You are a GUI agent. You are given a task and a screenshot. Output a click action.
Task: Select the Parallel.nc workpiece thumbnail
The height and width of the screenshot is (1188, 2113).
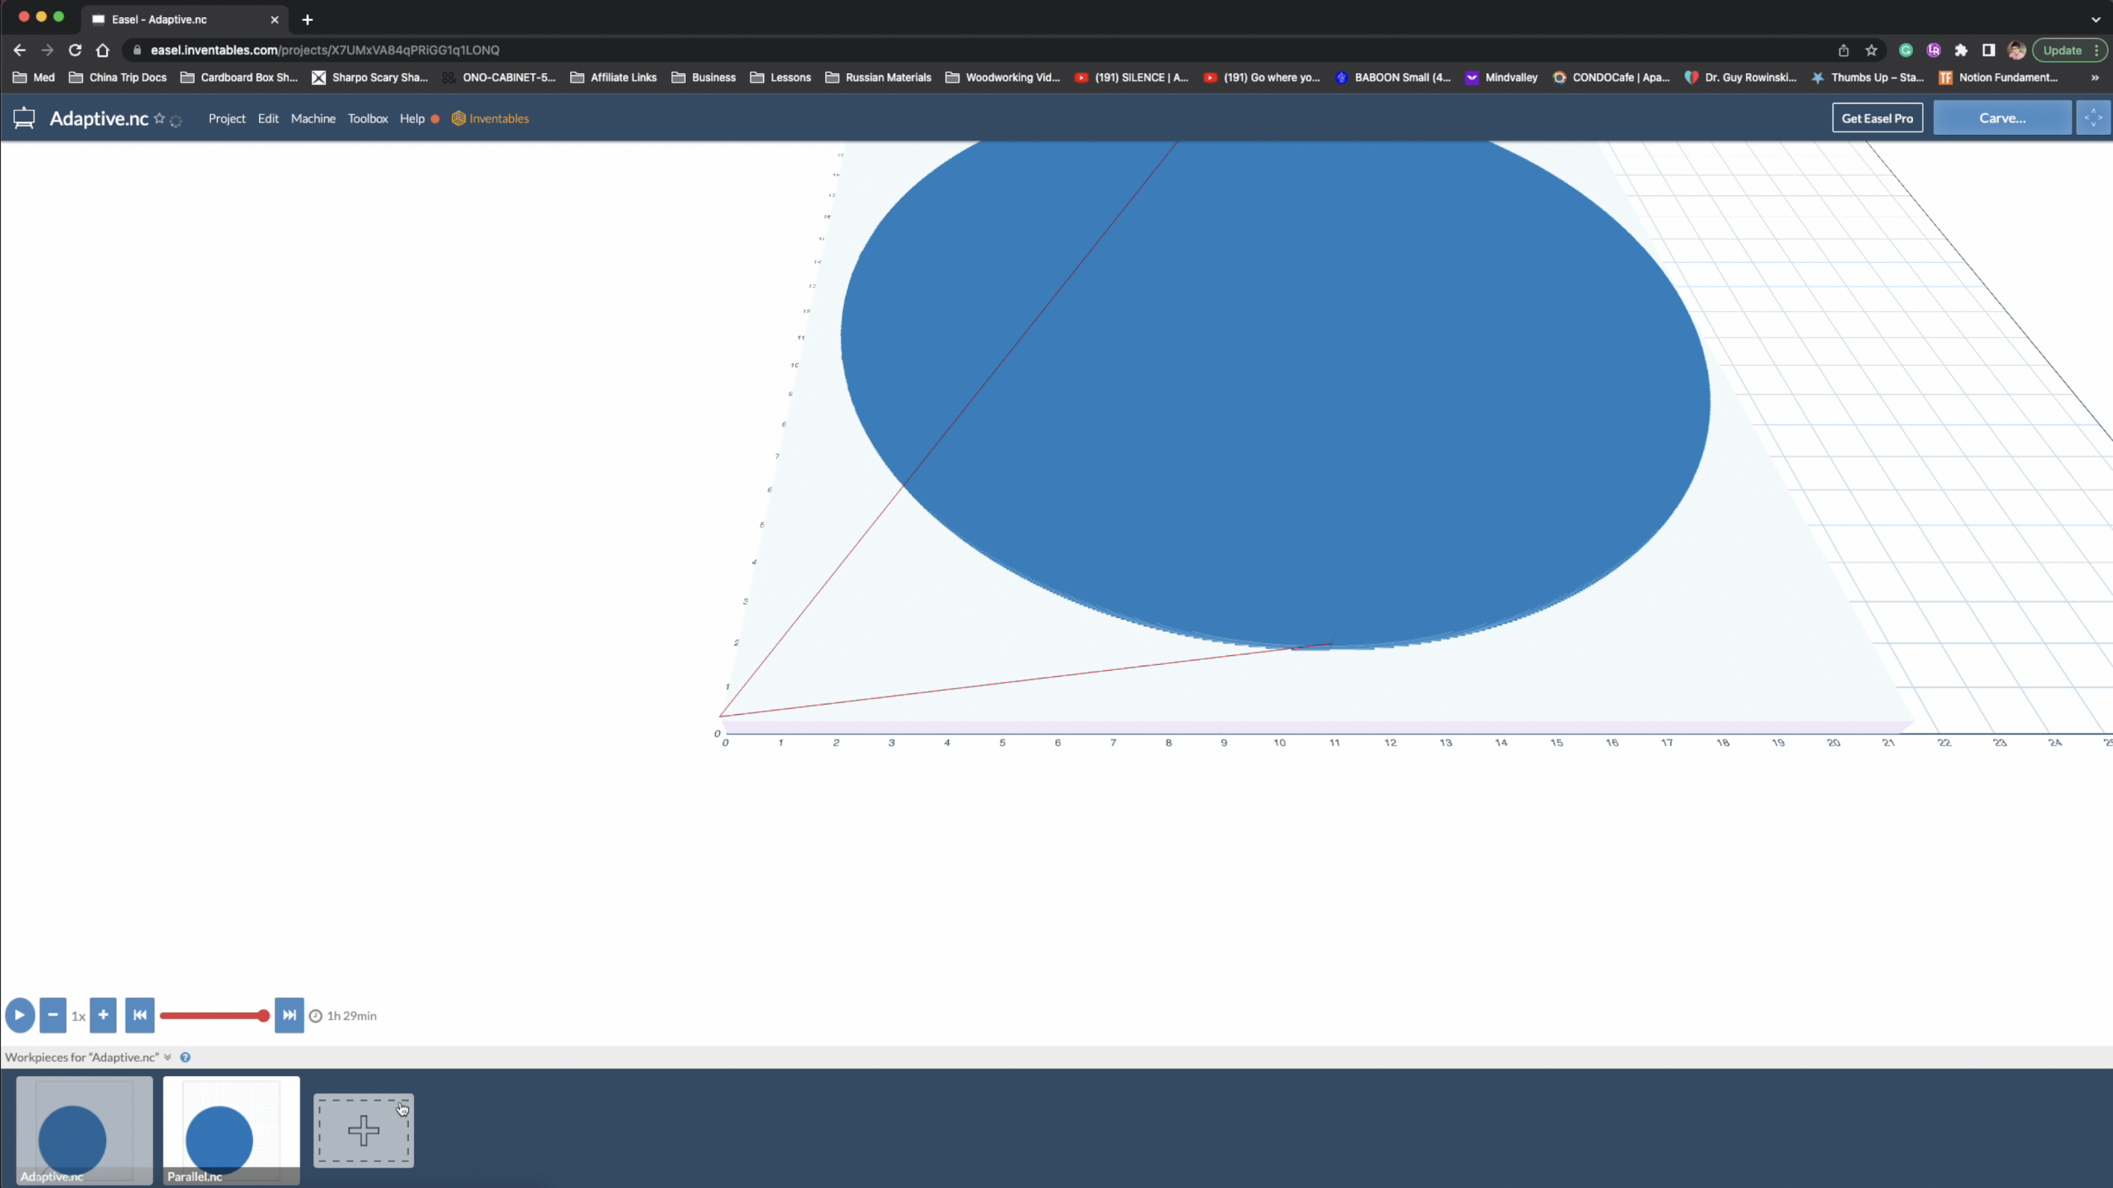(x=231, y=1130)
